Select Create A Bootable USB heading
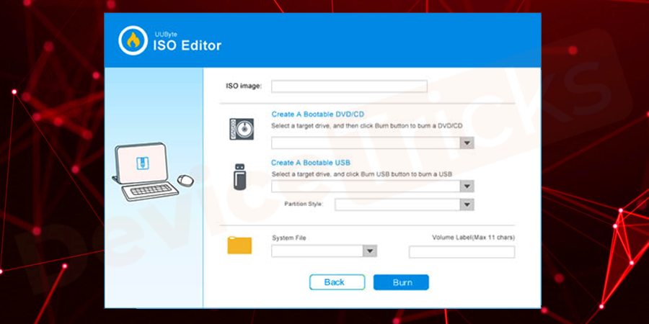This screenshot has width=649, height=324. (x=311, y=163)
